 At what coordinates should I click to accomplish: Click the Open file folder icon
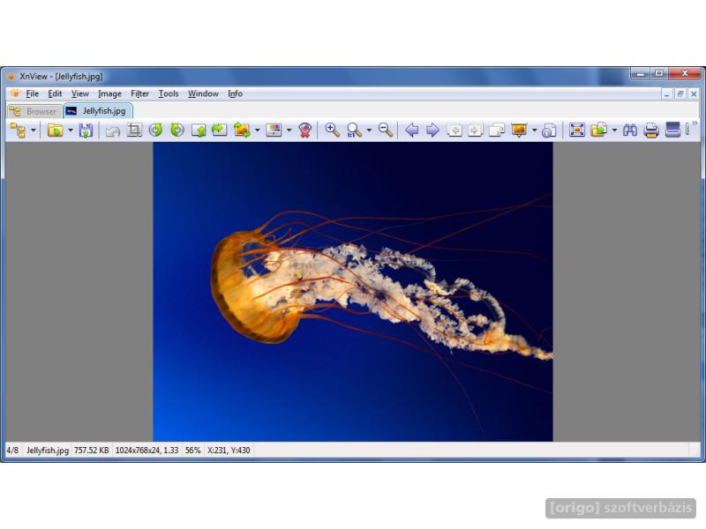tap(55, 130)
